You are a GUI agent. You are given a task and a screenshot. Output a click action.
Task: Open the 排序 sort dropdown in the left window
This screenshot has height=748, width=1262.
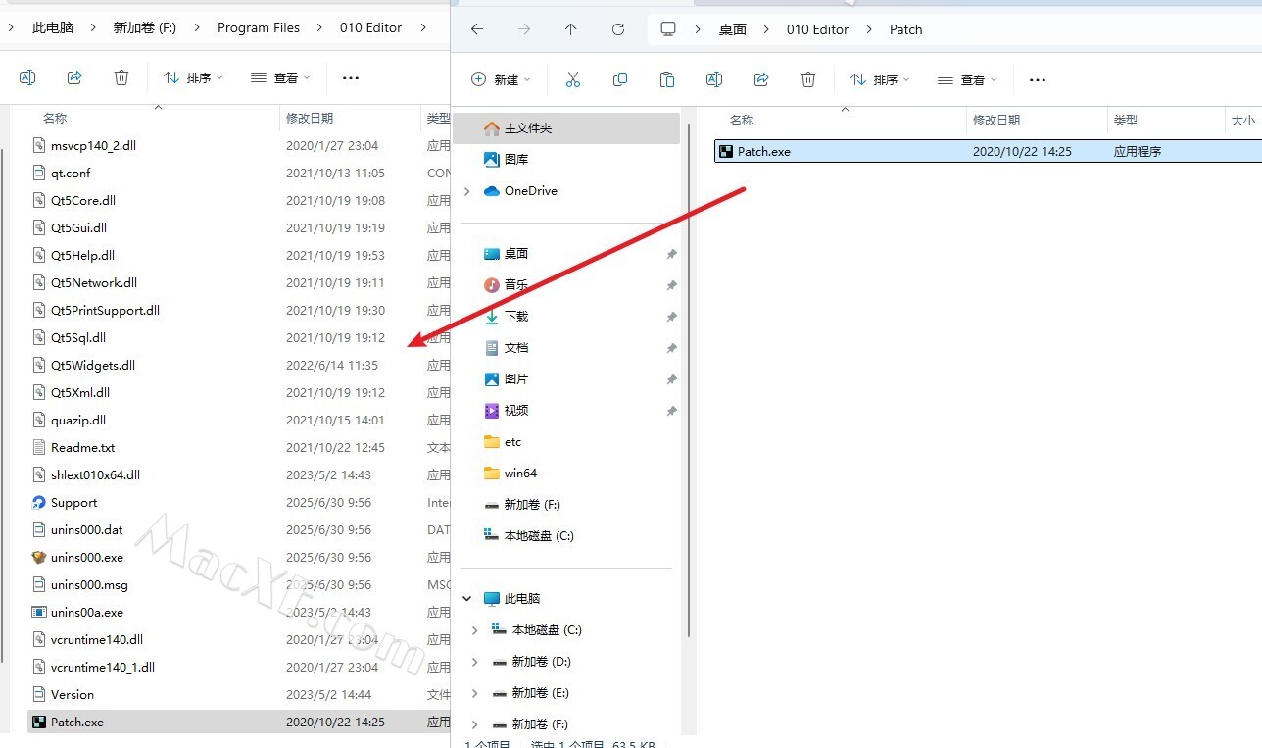point(193,77)
